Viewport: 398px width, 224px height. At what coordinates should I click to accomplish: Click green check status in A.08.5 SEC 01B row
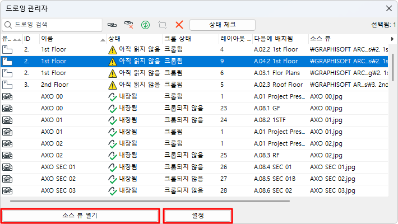pyautogui.click(x=113, y=179)
